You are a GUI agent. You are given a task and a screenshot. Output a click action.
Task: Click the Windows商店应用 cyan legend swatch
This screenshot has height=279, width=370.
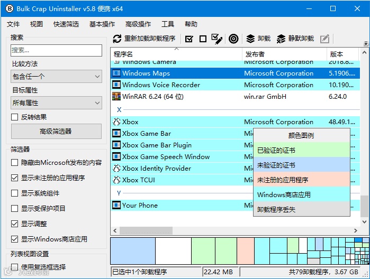click(302, 194)
